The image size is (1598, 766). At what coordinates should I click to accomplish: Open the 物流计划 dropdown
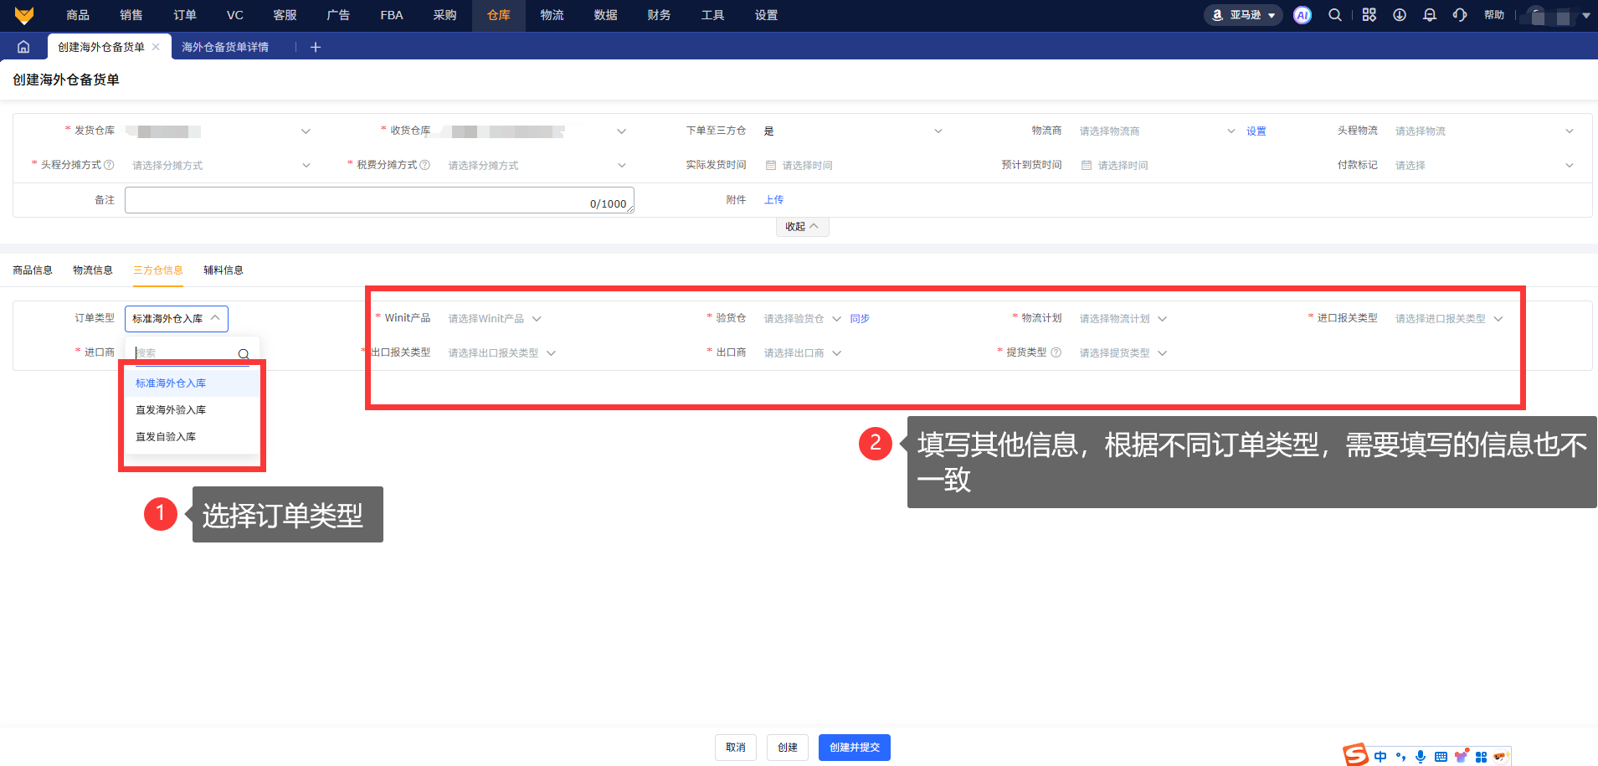[x=1123, y=319]
